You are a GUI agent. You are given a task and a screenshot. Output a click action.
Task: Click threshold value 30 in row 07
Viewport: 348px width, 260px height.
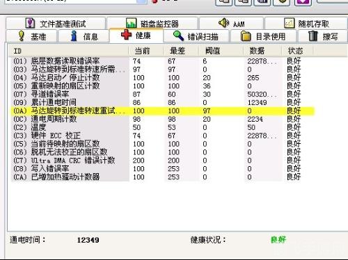pyautogui.click(x=207, y=95)
